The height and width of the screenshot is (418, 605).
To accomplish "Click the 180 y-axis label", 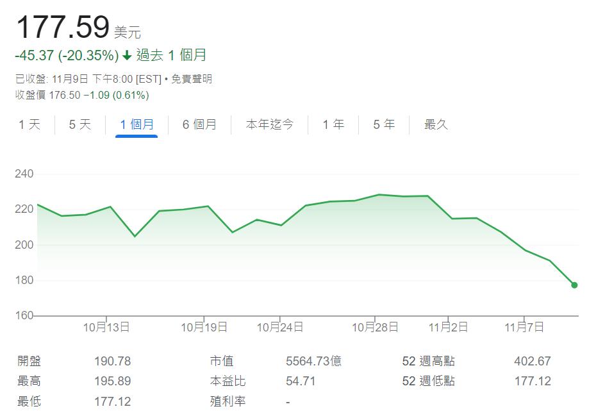I will pyautogui.click(x=24, y=280).
